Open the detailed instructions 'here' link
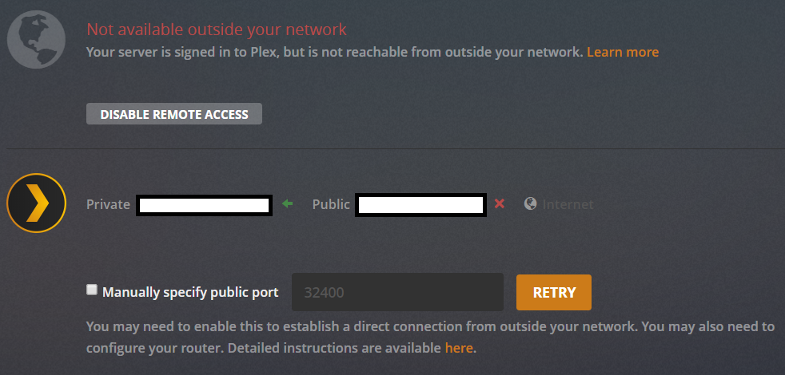 (458, 348)
